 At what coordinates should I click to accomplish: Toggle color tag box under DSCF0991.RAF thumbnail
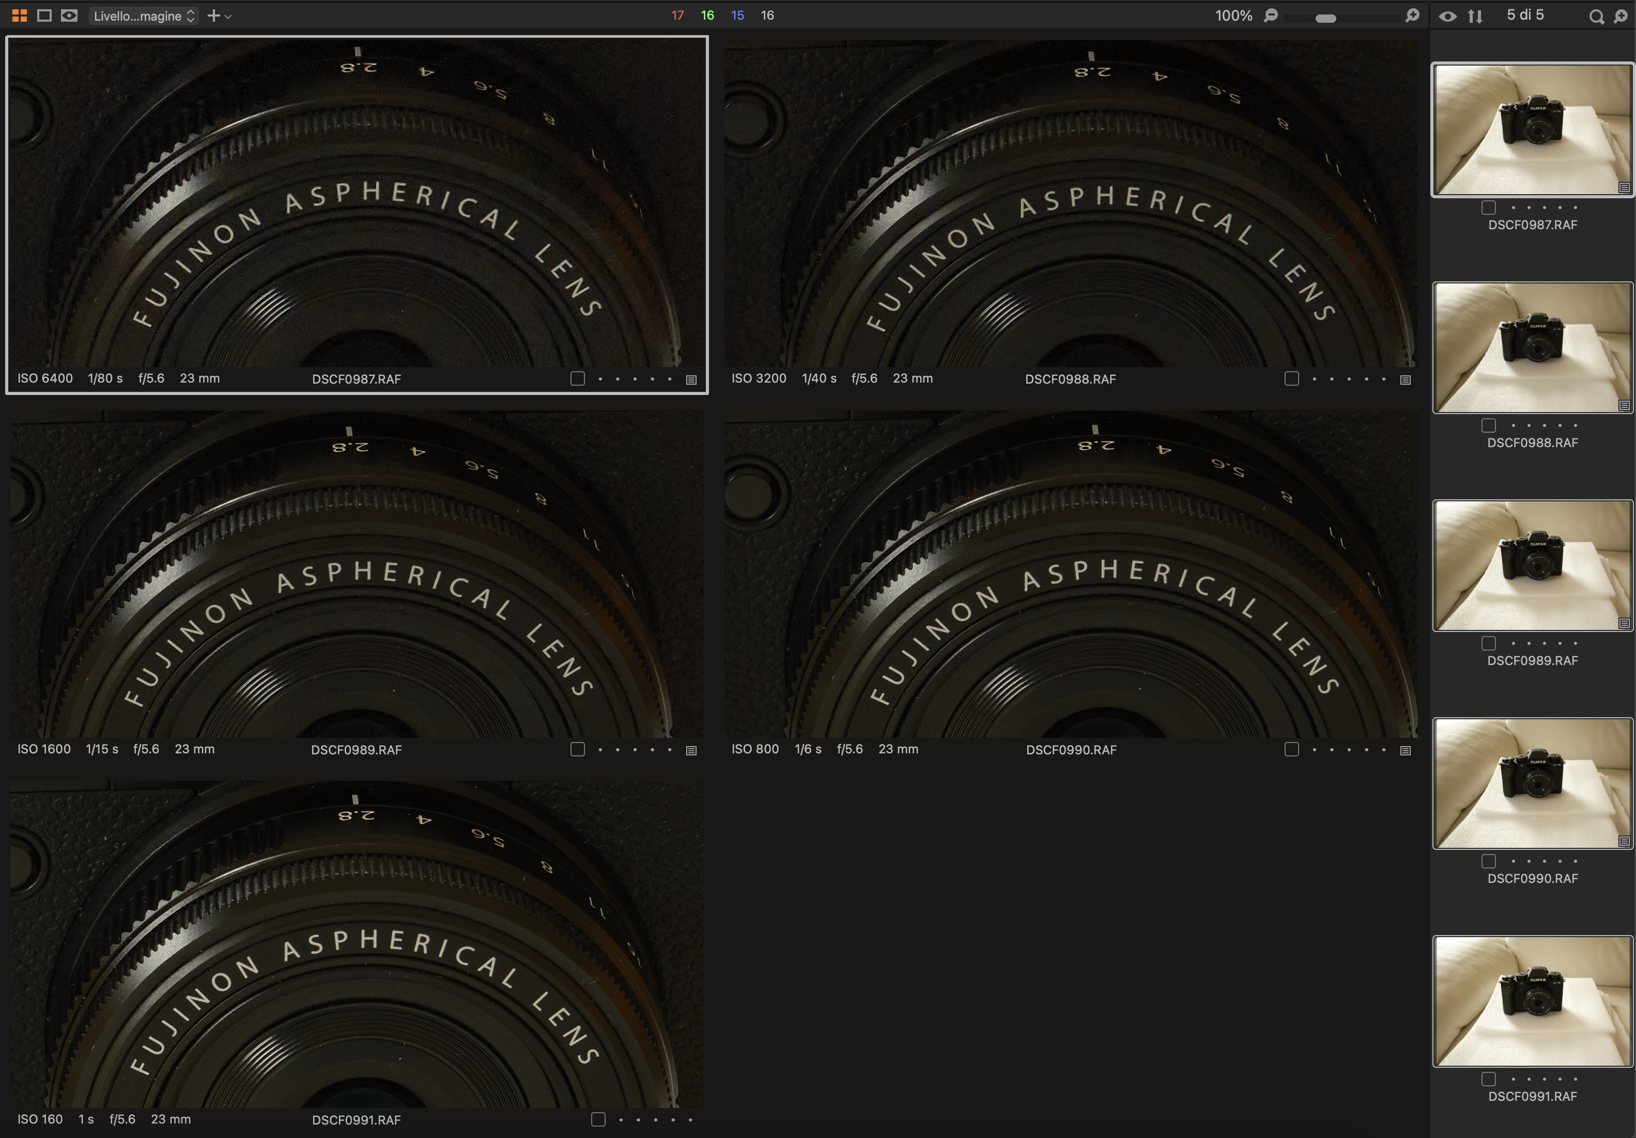(x=1489, y=1079)
